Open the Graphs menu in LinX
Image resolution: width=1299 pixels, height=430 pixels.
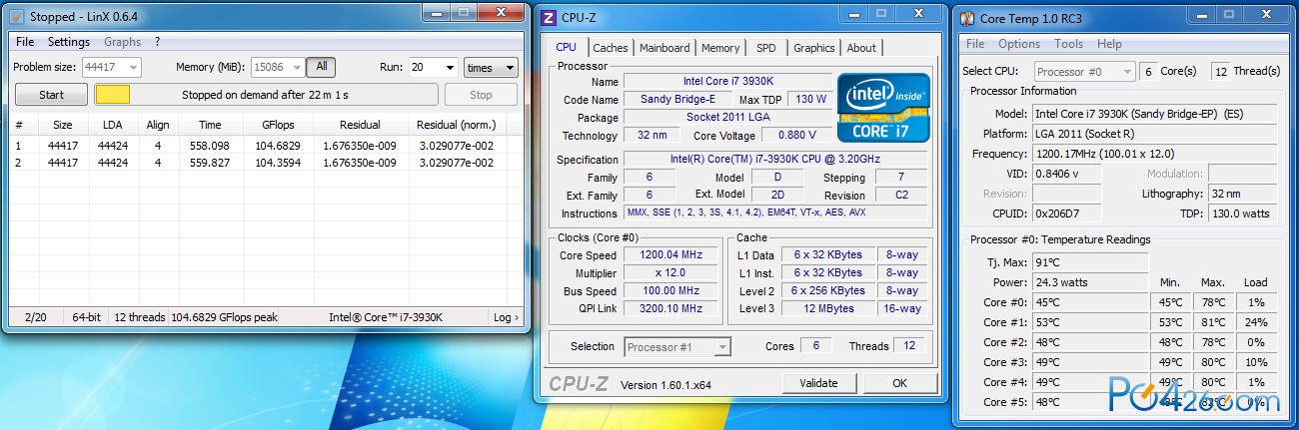(x=122, y=42)
